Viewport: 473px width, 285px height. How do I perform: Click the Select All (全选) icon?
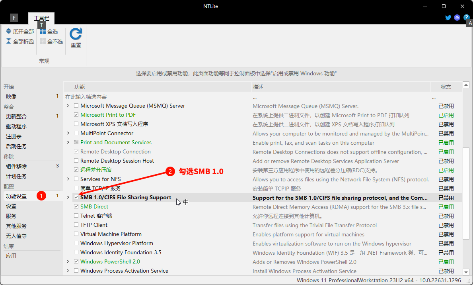tap(43, 31)
